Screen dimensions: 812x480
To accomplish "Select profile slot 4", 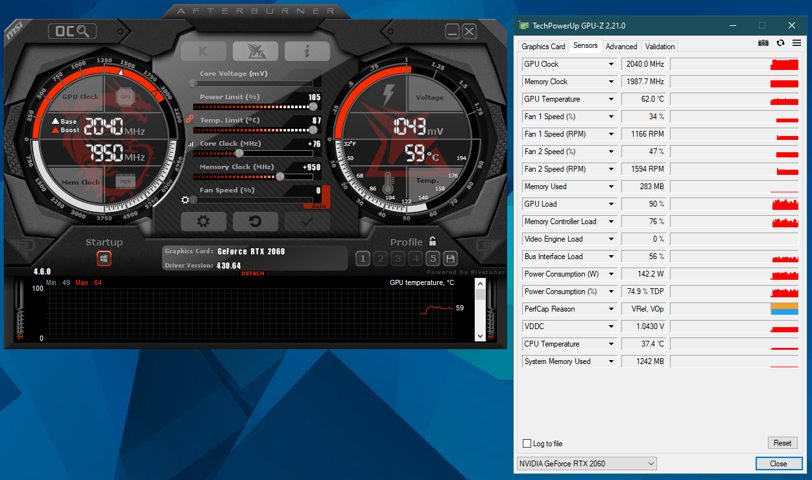I will [416, 259].
